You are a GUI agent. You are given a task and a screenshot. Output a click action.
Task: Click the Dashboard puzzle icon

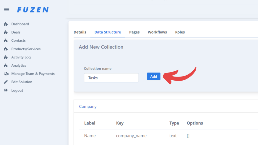(x=6, y=24)
